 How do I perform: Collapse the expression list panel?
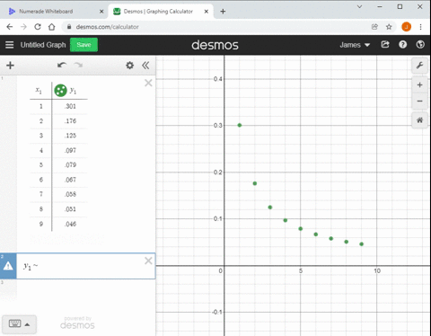pyautogui.click(x=145, y=66)
